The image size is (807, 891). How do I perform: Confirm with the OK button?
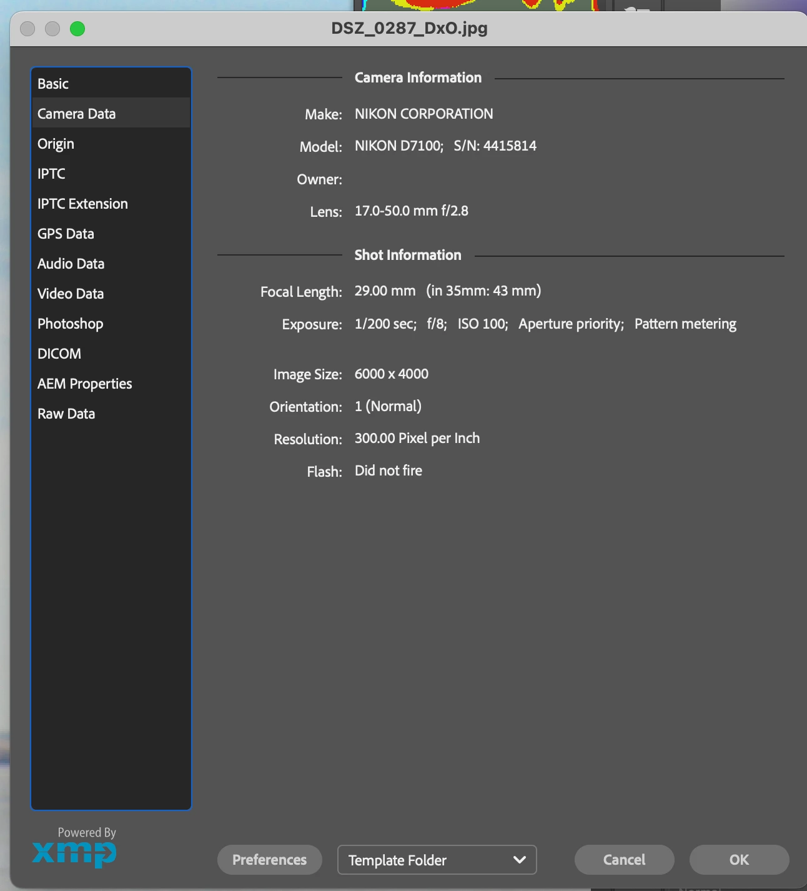point(739,860)
